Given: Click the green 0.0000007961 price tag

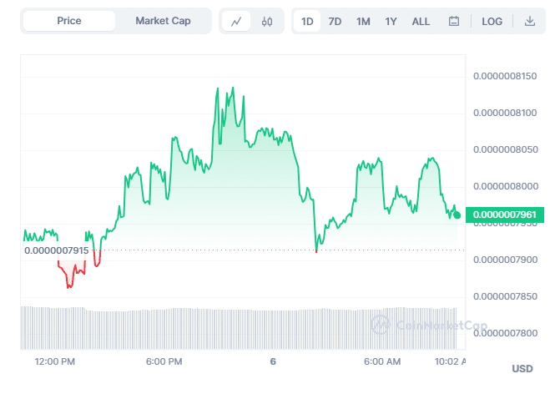Looking at the screenshot, I should [x=502, y=215].
